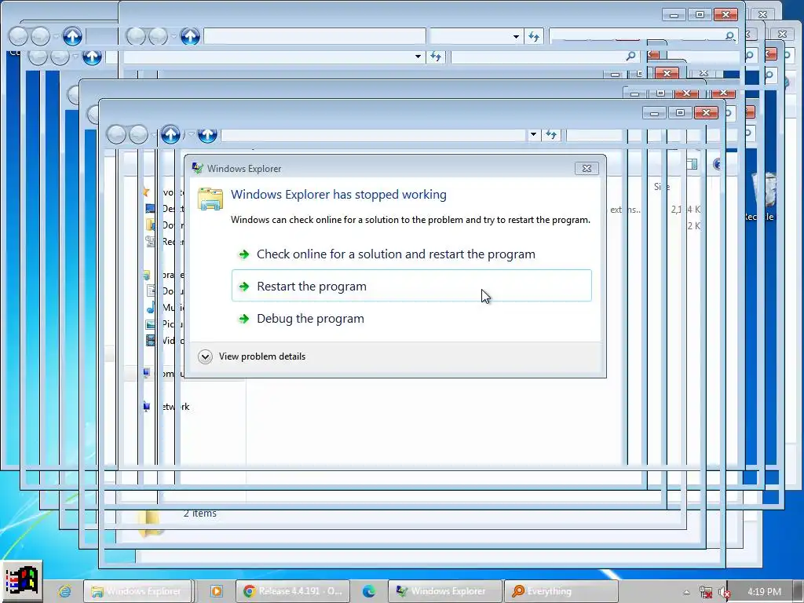The height and width of the screenshot is (603, 804).
Task: Open the address dropdown in the Explorer window behind the dialog
Action: [x=533, y=134]
